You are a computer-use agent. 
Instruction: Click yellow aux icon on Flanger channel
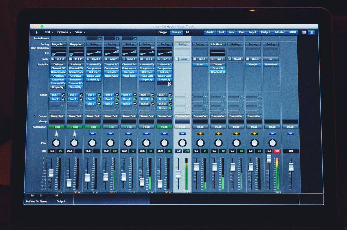(x=254, y=134)
